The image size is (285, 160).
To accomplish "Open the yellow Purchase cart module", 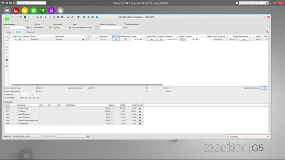I will [x=25, y=11].
